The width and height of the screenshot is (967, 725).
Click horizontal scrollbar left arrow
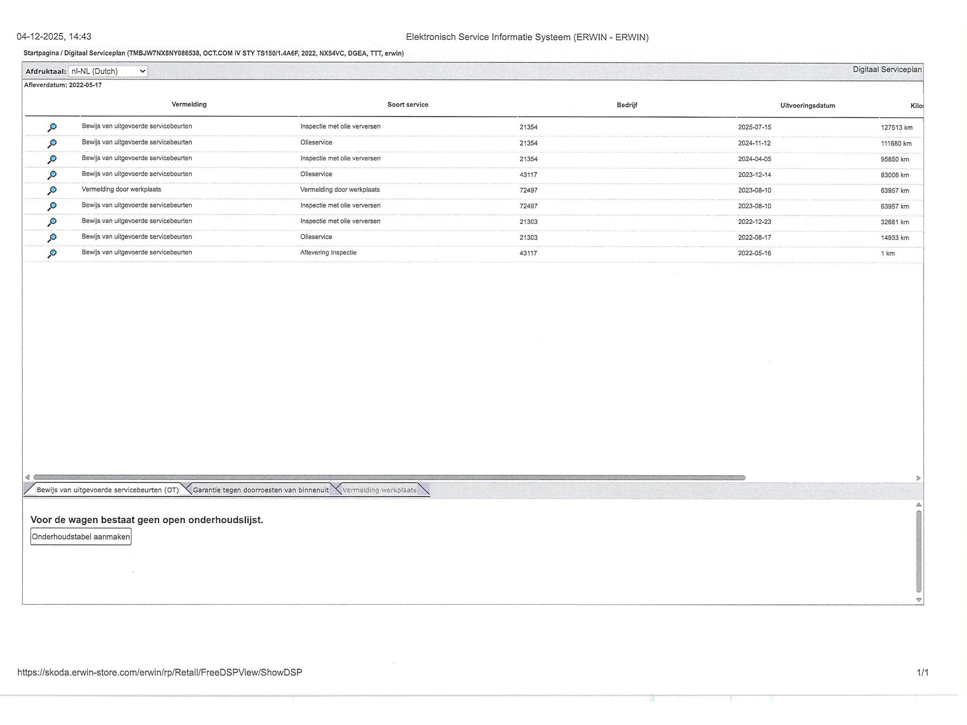point(28,477)
